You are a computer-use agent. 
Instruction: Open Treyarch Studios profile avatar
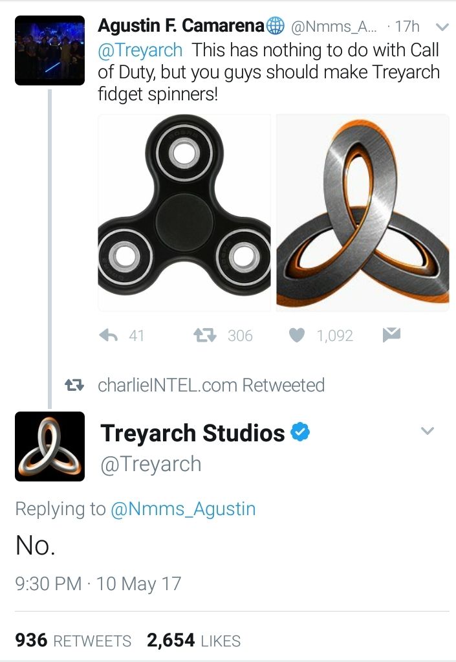(50, 446)
